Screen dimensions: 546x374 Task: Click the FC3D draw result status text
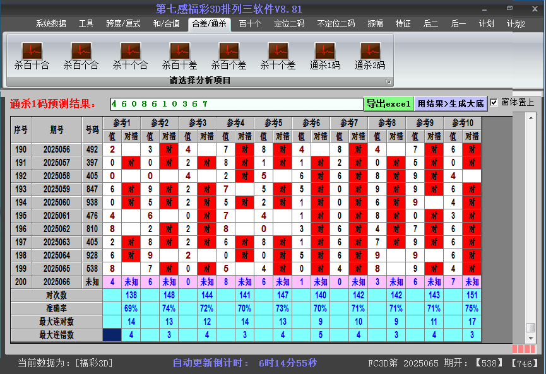[x=454, y=363]
